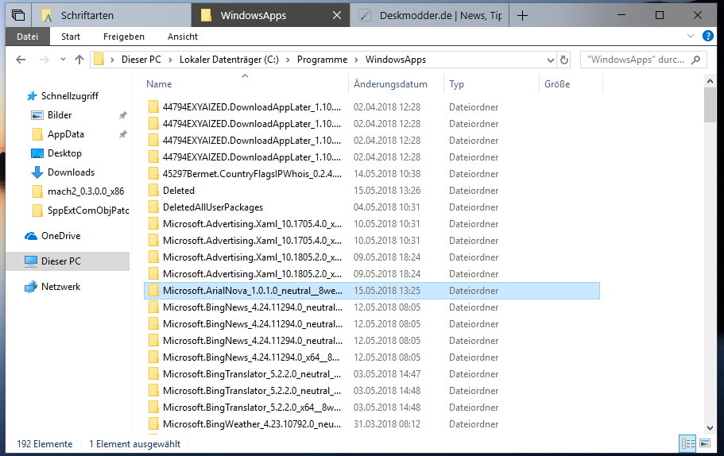This screenshot has width=724, height=456.
Task: Select the DeletedAllUserPackages folder
Action: (213, 207)
